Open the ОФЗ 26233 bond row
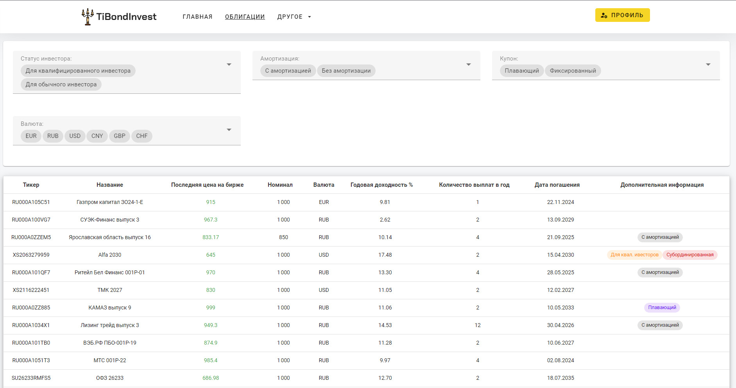This screenshot has height=388, width=736. (366, 378)
